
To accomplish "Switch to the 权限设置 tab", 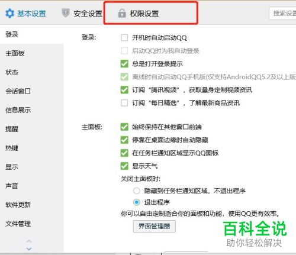I will tap(139, 14).
